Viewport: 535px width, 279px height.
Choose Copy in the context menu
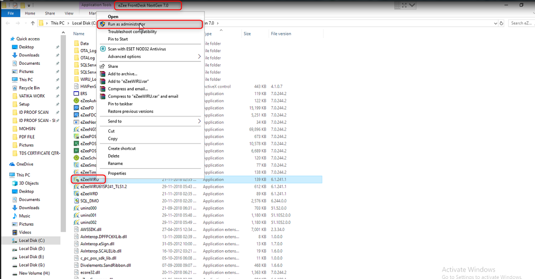150,139
